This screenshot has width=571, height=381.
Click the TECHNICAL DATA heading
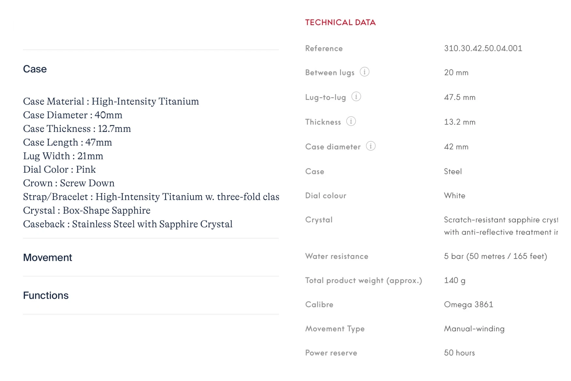[x=340, y=23]
